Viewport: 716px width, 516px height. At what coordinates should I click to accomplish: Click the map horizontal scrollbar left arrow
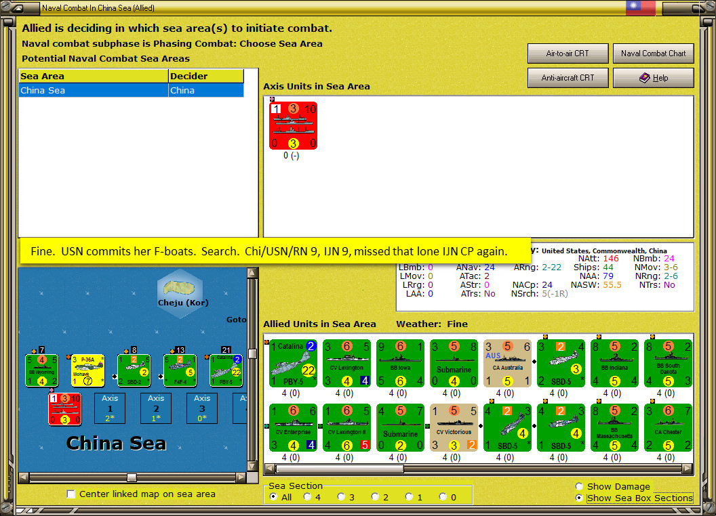pos(24,477)
